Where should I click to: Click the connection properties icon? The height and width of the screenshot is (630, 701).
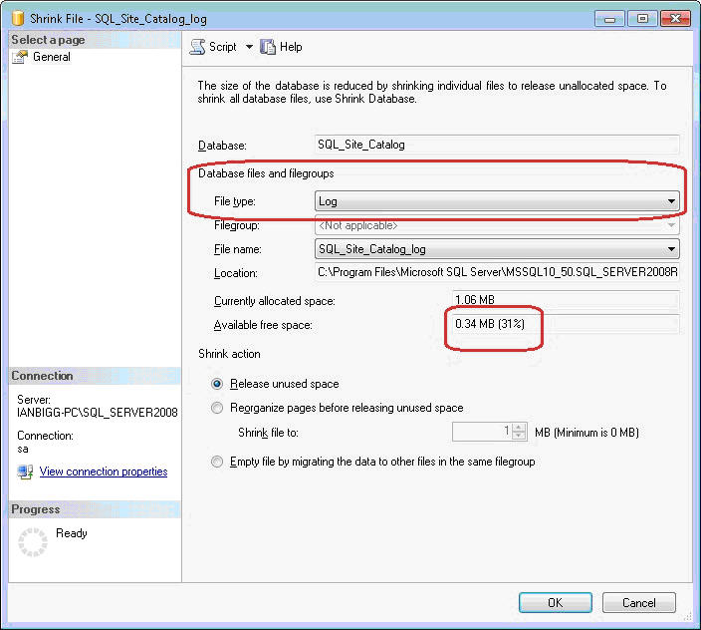[x=25, y=472]
